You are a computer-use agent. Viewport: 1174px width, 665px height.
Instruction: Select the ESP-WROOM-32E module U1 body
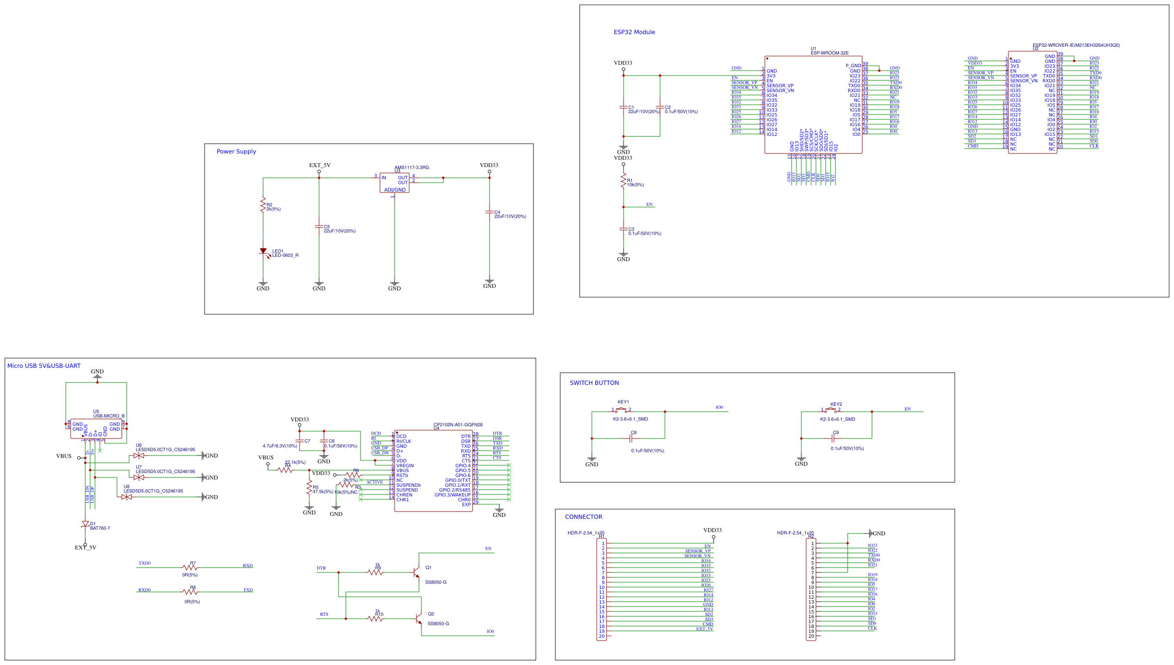tap(814, 105)
